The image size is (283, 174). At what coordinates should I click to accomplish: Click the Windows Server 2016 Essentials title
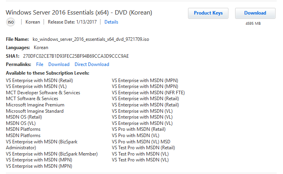tap(79, 13)
